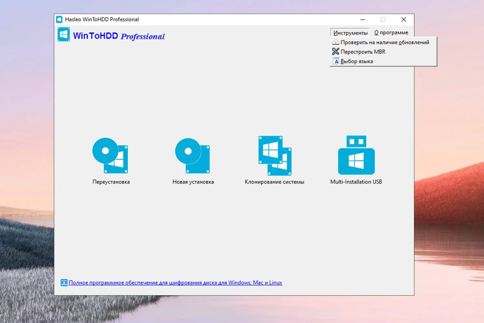This screenshot has width=484, height=323.
Task: Follow the disk encryption software link
Action: tap(175, 282)
